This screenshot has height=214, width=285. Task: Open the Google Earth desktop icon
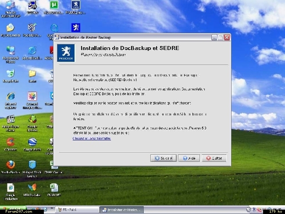click(32, 142)
